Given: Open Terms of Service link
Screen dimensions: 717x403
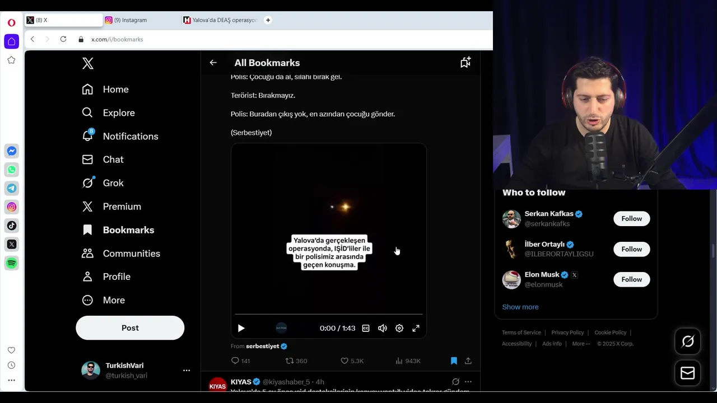Looking at the screenshot, I should (x=522, y=332).
